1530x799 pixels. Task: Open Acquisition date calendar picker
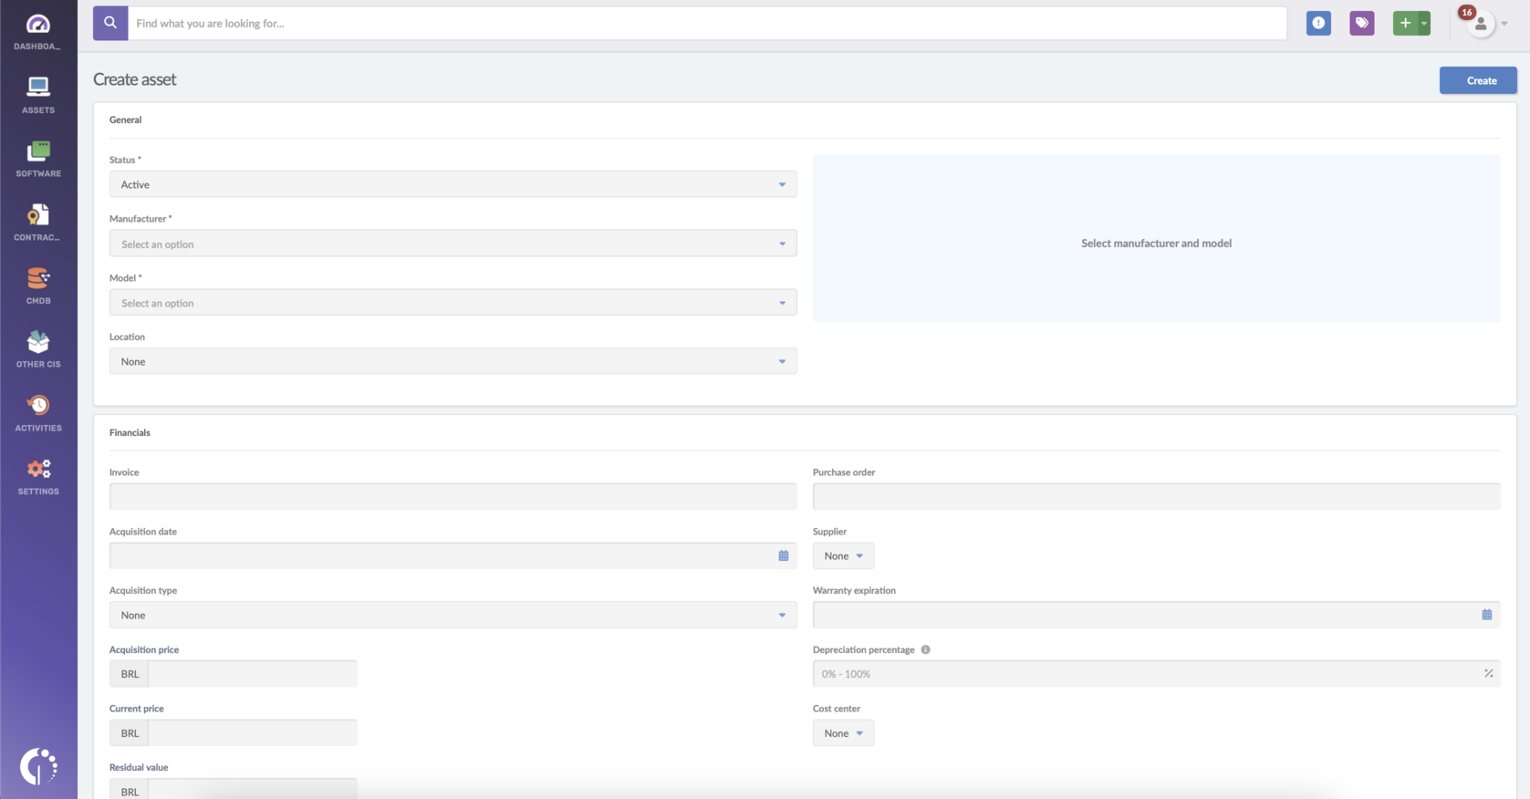click(783, 555)
